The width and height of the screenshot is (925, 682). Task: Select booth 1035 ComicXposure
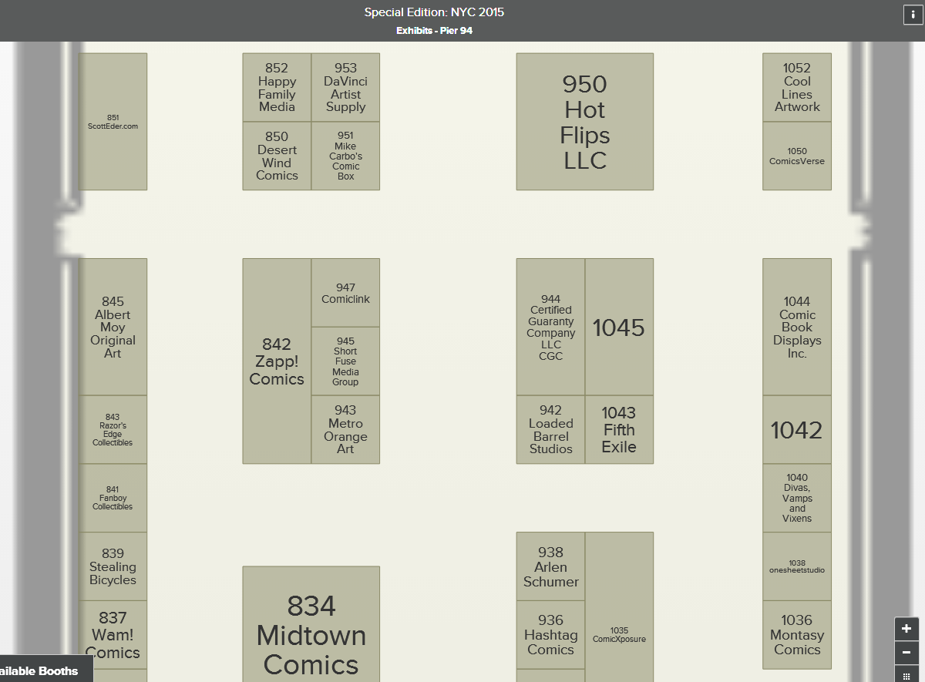(619, 607)
